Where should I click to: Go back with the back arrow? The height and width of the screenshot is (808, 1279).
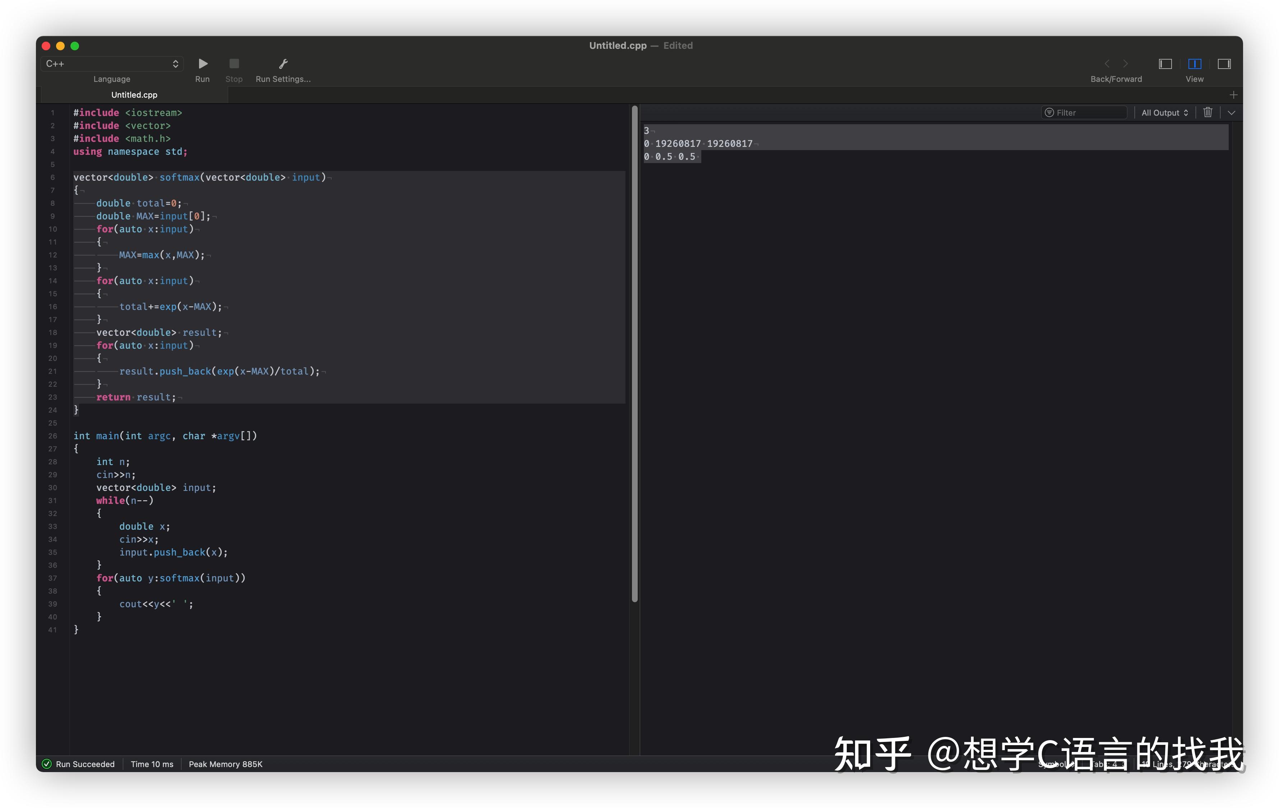point(1107,64)
